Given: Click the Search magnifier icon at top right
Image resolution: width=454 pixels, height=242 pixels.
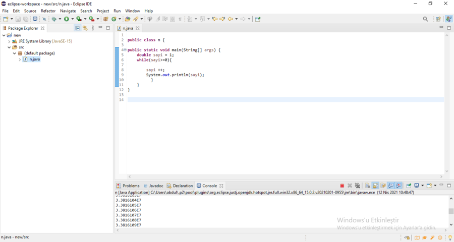Looking at the screenshot, I should click(x=425, y=19).
